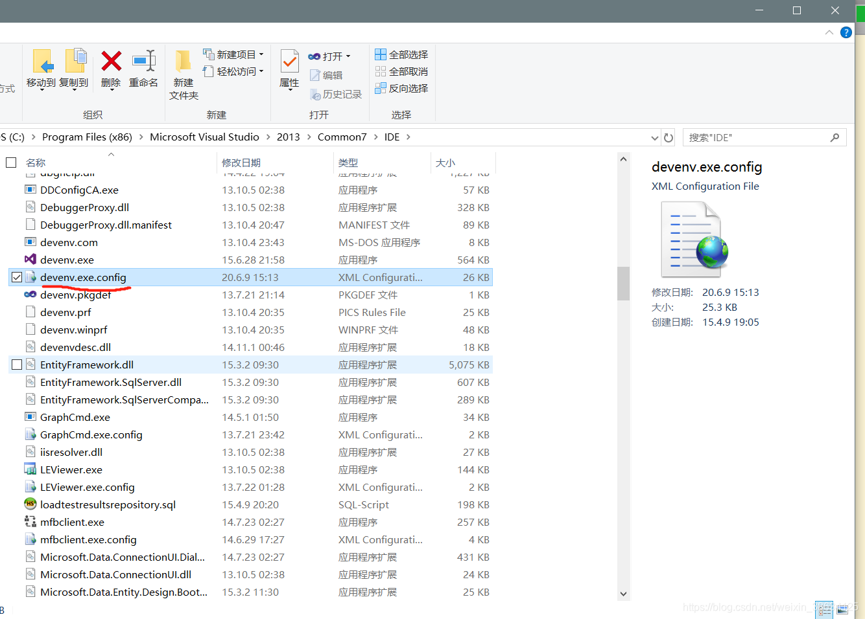Open the Easy access (轻松访问) dropdown
865x619 pixels.
click(233, 71)
